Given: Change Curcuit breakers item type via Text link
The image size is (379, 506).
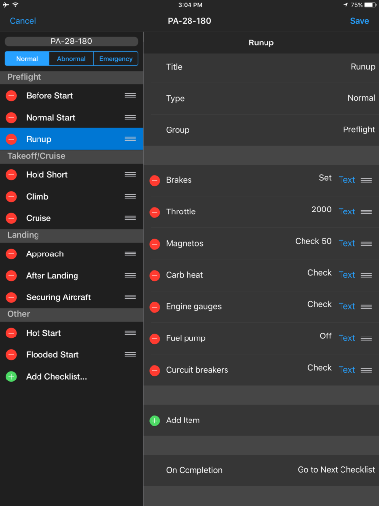Looking at the screenshot, I should tap(347, 370).
